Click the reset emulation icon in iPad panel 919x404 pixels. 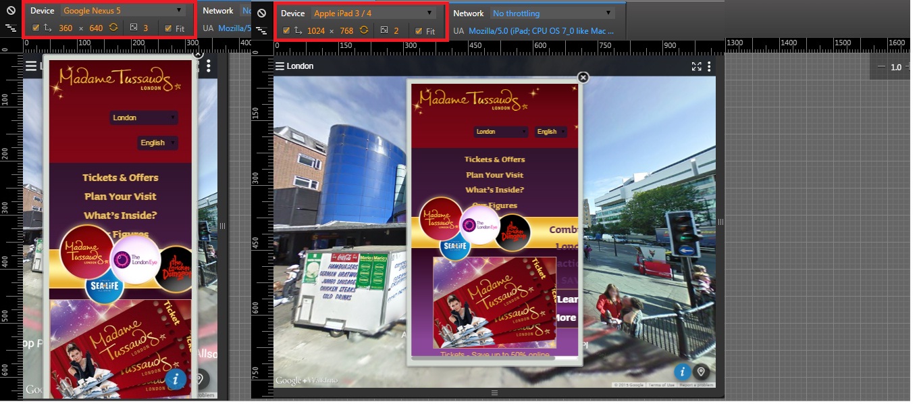(x=262, y=14)
